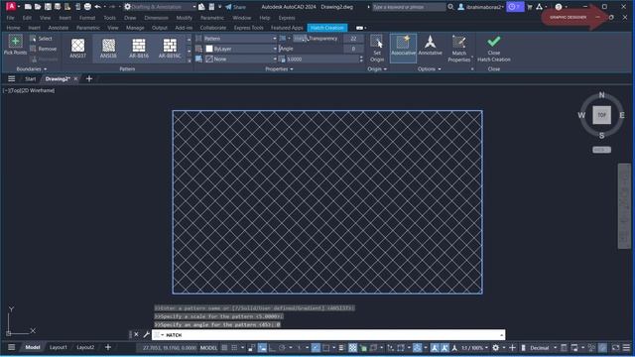Click the new drawing tab plus button
Image resolution: width=635 pixels, height=357 pixels.
click(x=89, y=79)
